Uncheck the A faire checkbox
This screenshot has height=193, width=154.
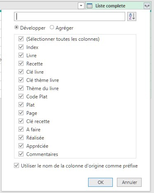click(21, 129)
